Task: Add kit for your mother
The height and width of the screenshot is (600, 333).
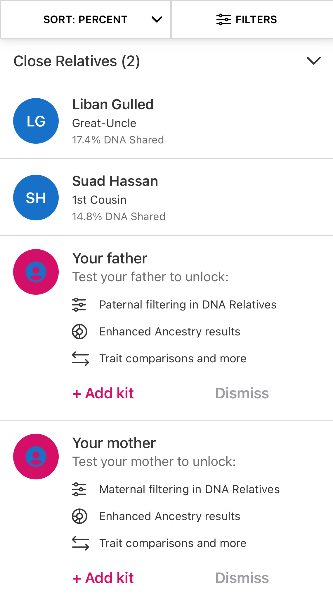Action: pos(103,578)
